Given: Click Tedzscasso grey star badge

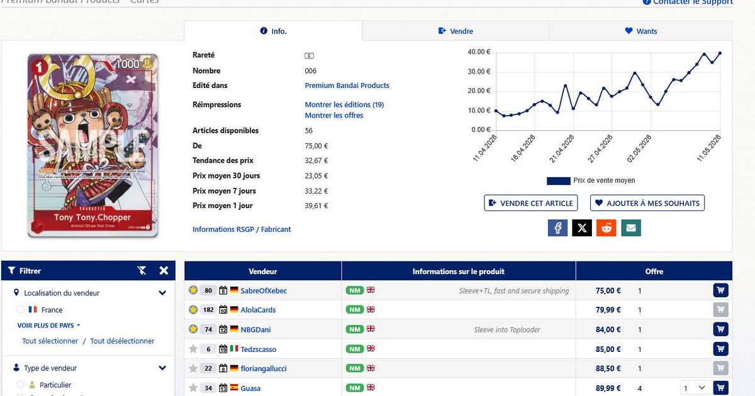Looking at the screenshot, I should coord(193,349).
